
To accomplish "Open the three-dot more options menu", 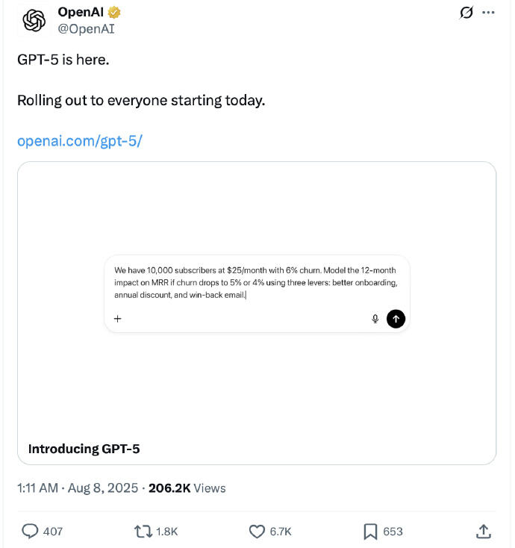I will click(488, 13).
